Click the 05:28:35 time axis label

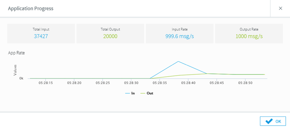(x=160, y=83)
